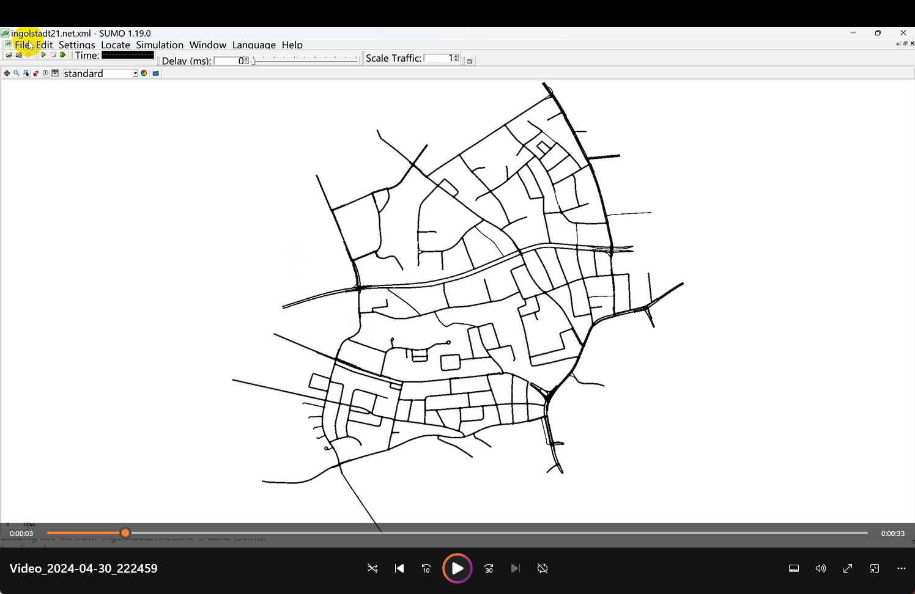Click the parameter window icon beside scheme
Screen dimensions: 915x594
click(55, 73)
